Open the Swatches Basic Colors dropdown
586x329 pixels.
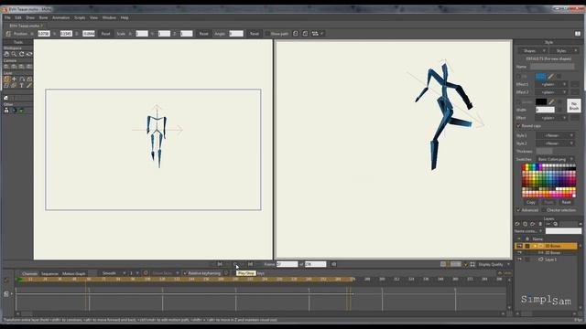coord(555,159)
